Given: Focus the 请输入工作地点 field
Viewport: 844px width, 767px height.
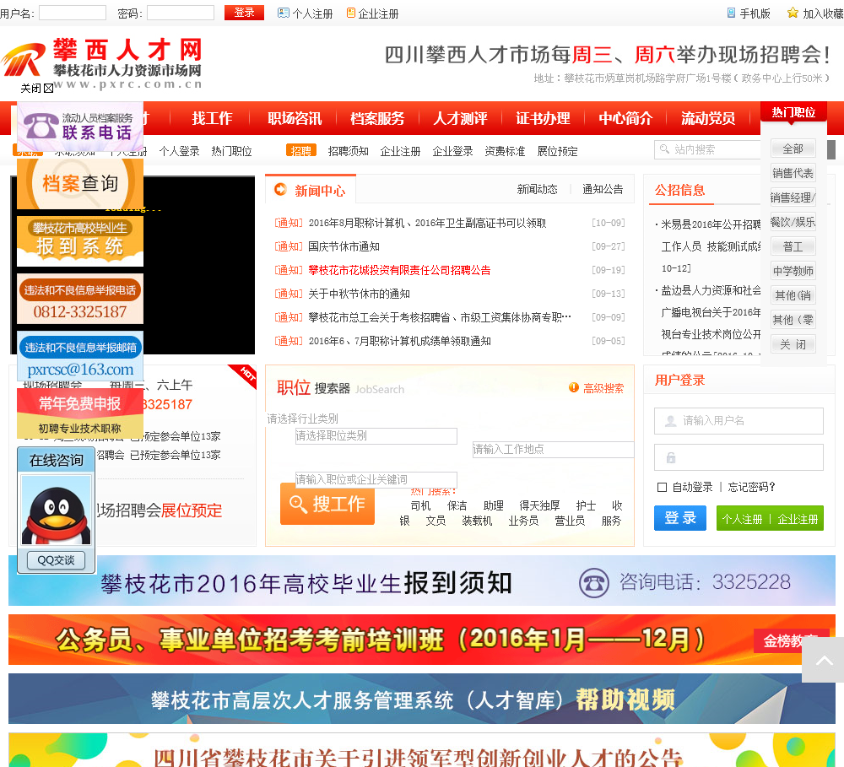Looking at the screenshot, I should coord(553,450).
